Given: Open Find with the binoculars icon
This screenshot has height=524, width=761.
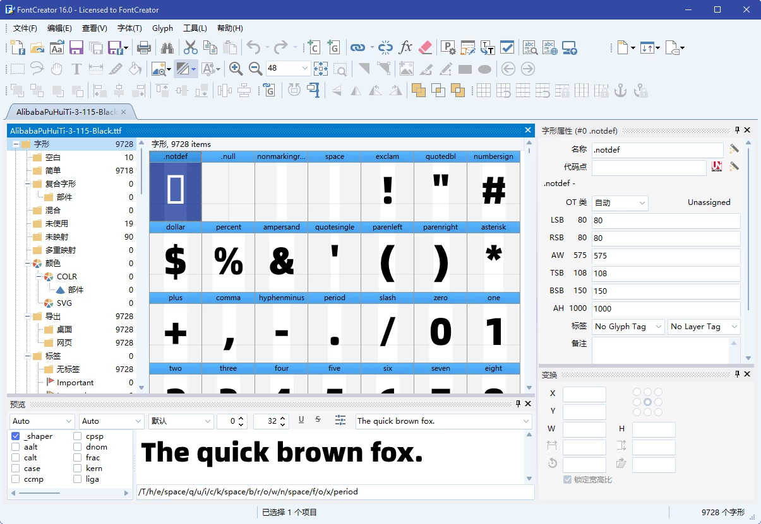Looking at the screenshot, I should 167,47.
